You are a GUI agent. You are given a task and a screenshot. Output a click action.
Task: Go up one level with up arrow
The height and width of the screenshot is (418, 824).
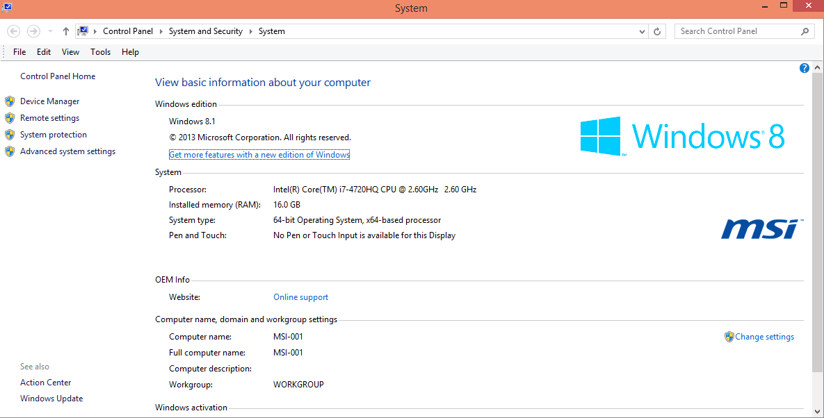(66, 31)
